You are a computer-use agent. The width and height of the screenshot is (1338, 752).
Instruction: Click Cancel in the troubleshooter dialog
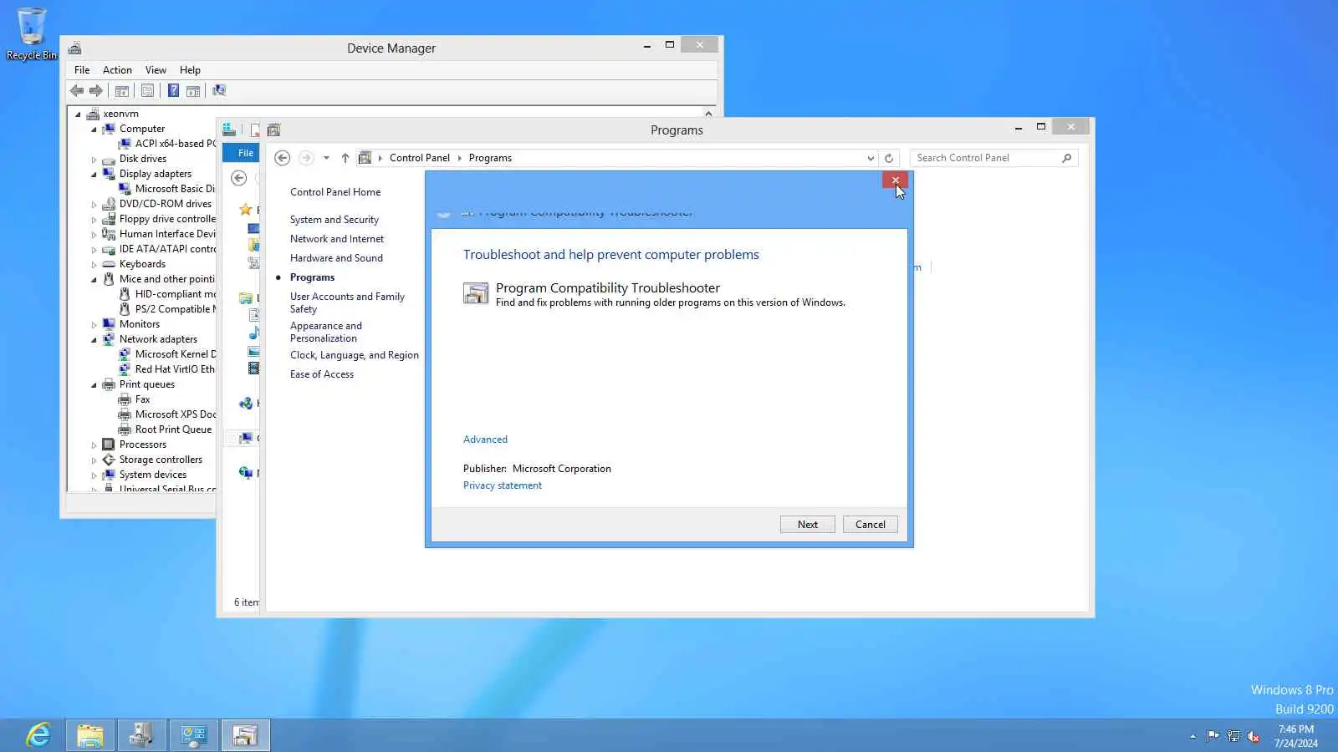[871, 525]
